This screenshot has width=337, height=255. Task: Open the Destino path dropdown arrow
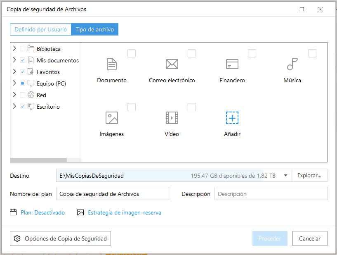(x=285, y=176)
